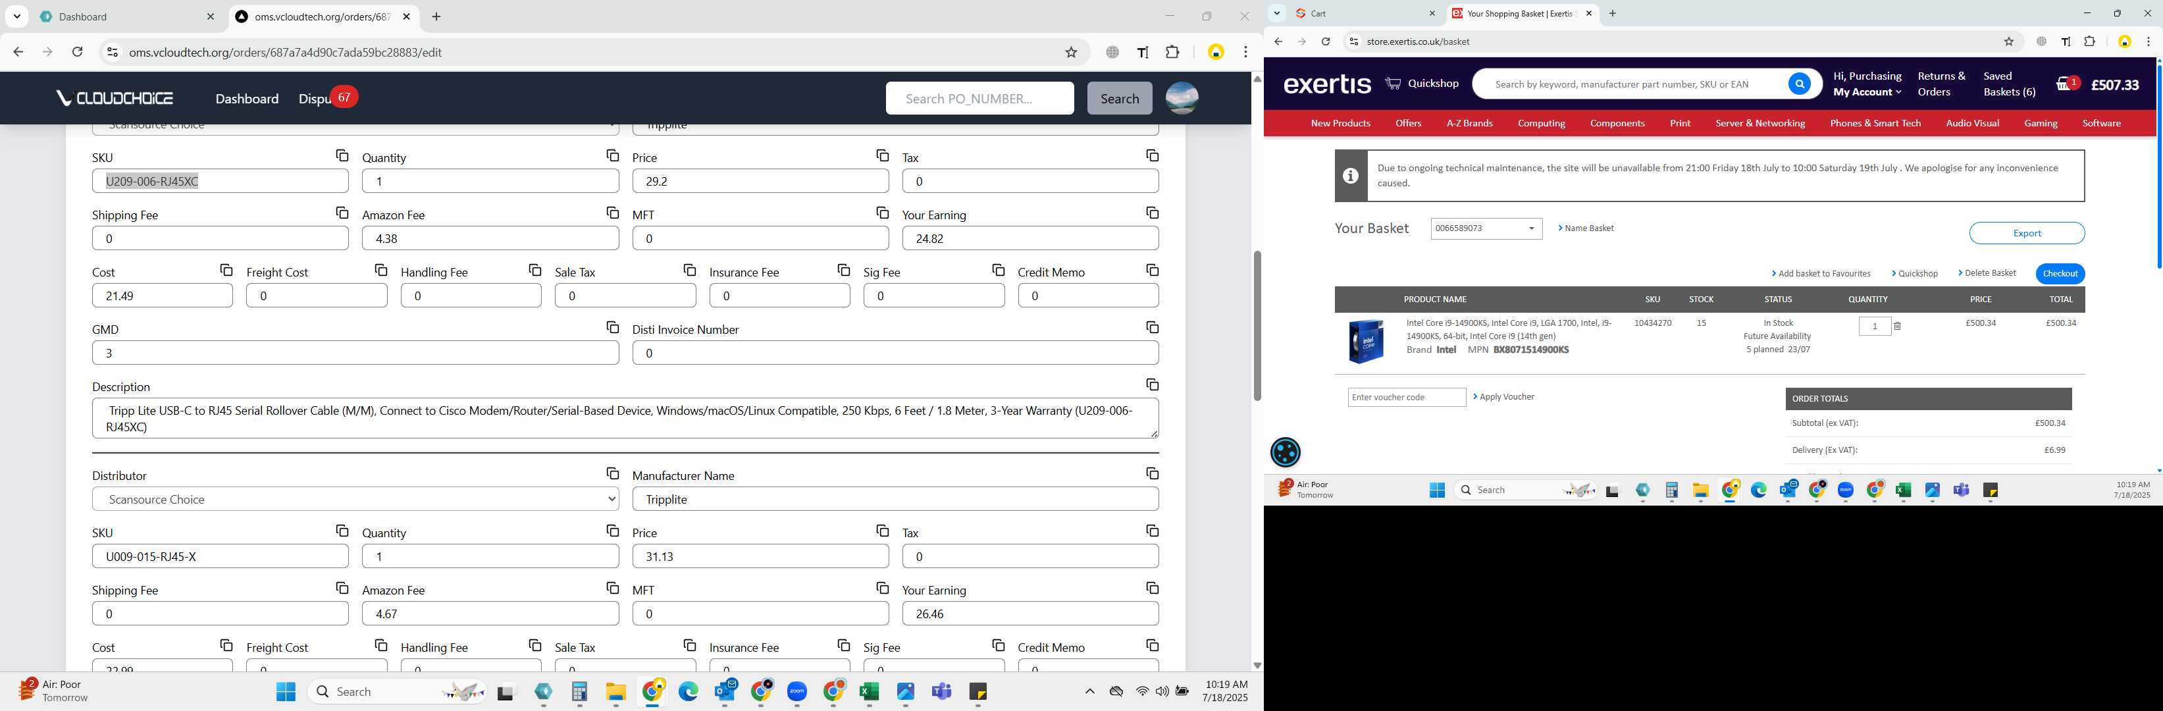2163x711 pixels.
Task: Remove Intel Core i9 item with trash icon
Action: 1897,327
